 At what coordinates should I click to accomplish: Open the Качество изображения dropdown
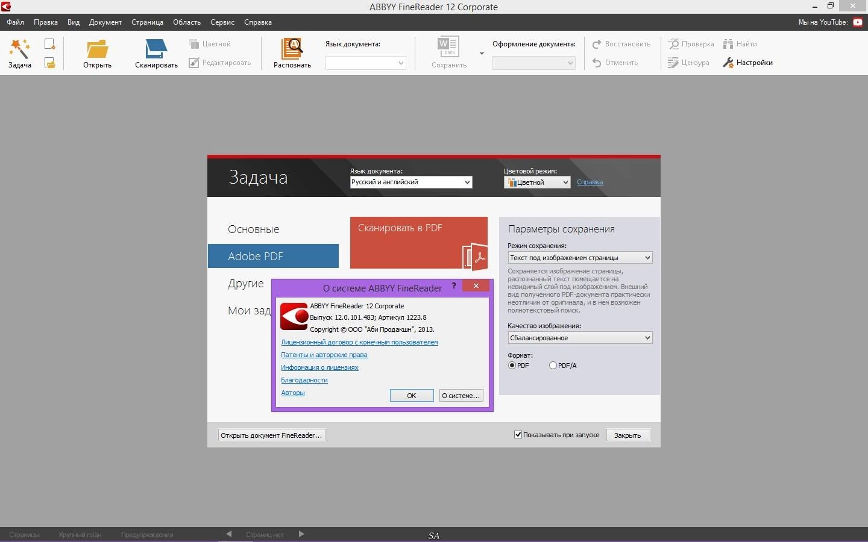(x=580, y=338)
